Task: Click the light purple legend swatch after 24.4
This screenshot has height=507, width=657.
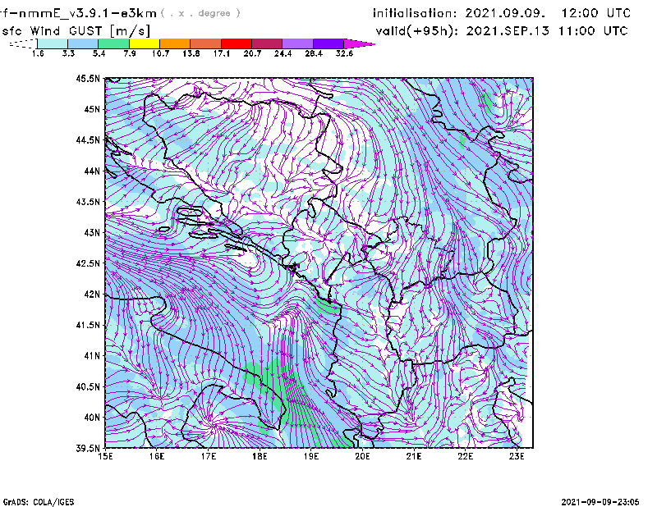Action: [297, 43]
